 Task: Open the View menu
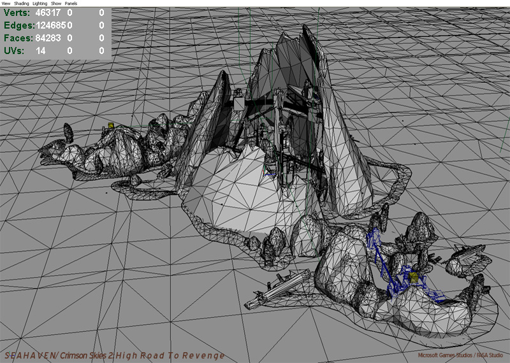6,3
